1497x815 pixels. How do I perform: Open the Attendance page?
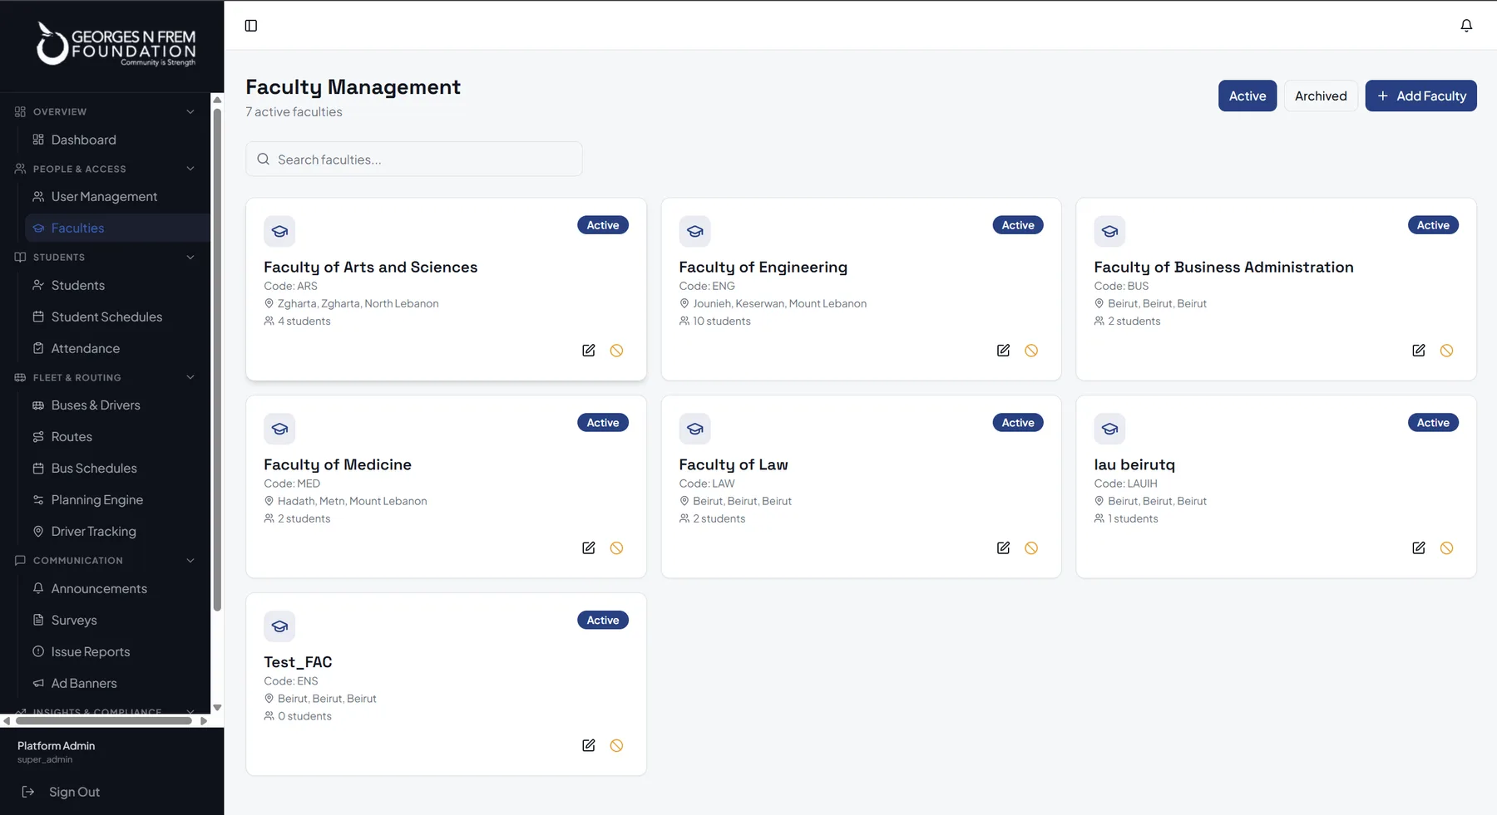(x=116, y=349)
